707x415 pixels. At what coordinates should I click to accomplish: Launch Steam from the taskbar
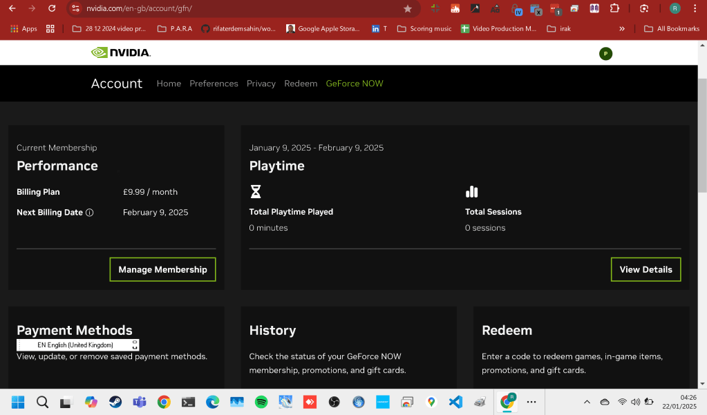coord(115,401)
